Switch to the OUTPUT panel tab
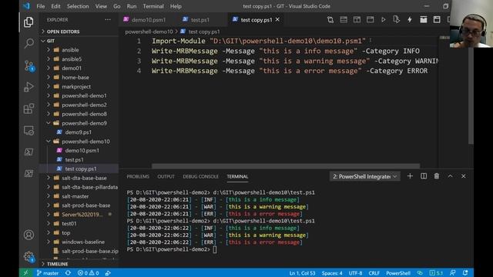Viewport: 493px width, 277px height. (166, 176)
